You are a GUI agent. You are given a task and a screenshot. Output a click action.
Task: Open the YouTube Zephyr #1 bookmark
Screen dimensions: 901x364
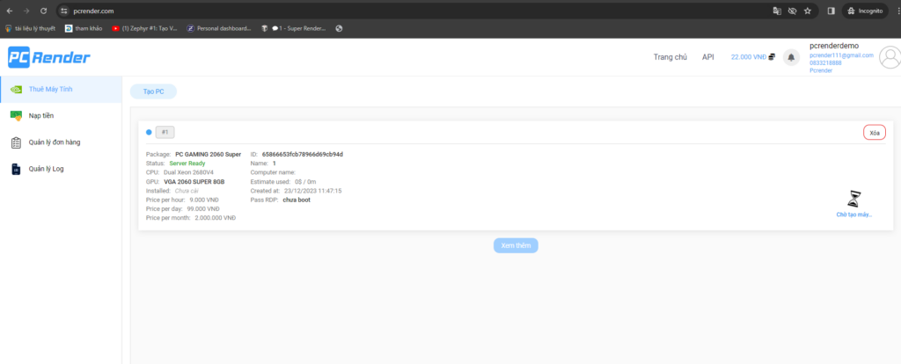click(x=145, y=28)
